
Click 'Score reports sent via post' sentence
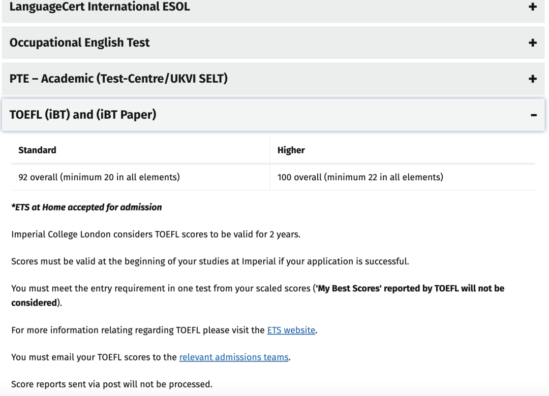pyautogui.click(x=112, y=384)
